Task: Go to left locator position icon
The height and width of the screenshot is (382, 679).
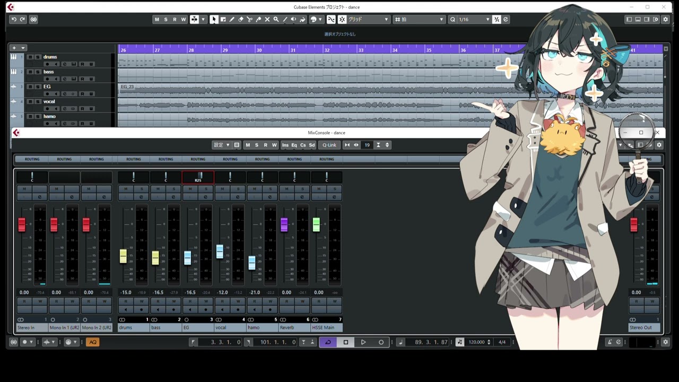Action: click(x=193, y=342)
